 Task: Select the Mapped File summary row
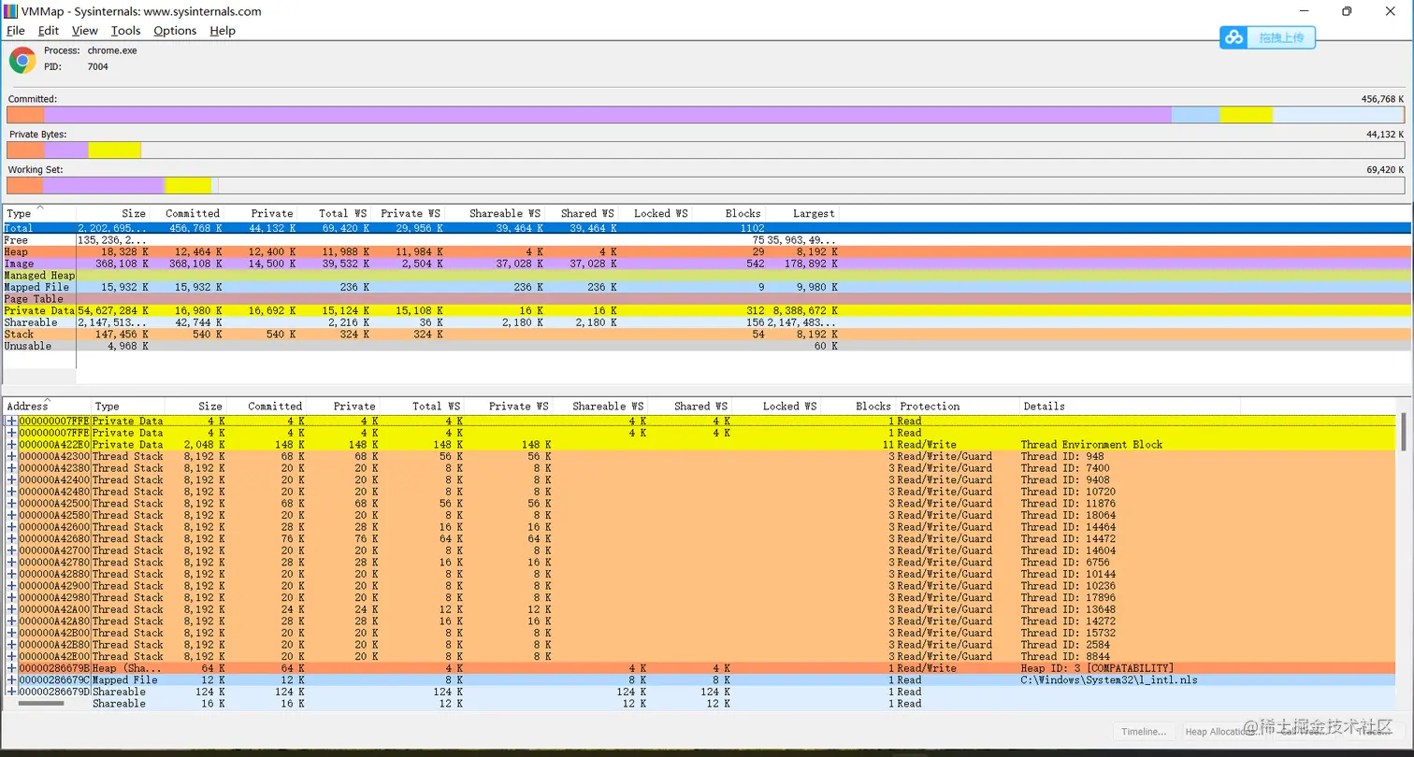click(x=705, y=287)
